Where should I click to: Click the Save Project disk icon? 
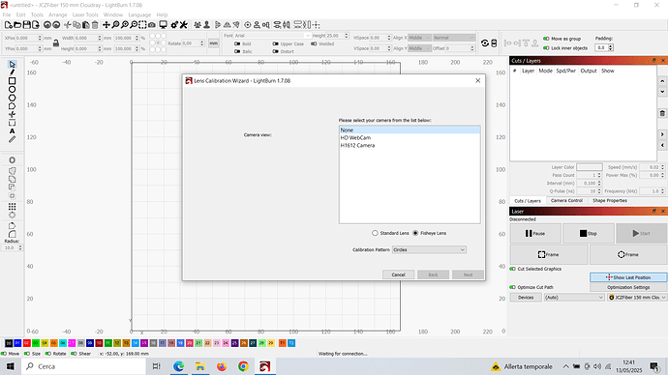tap(26, 25)
